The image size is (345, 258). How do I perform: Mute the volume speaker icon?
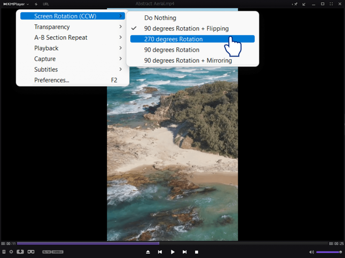[x=311, y=252]
